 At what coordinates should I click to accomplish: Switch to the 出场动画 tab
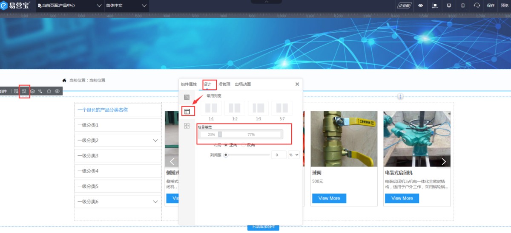pos(243,84)
